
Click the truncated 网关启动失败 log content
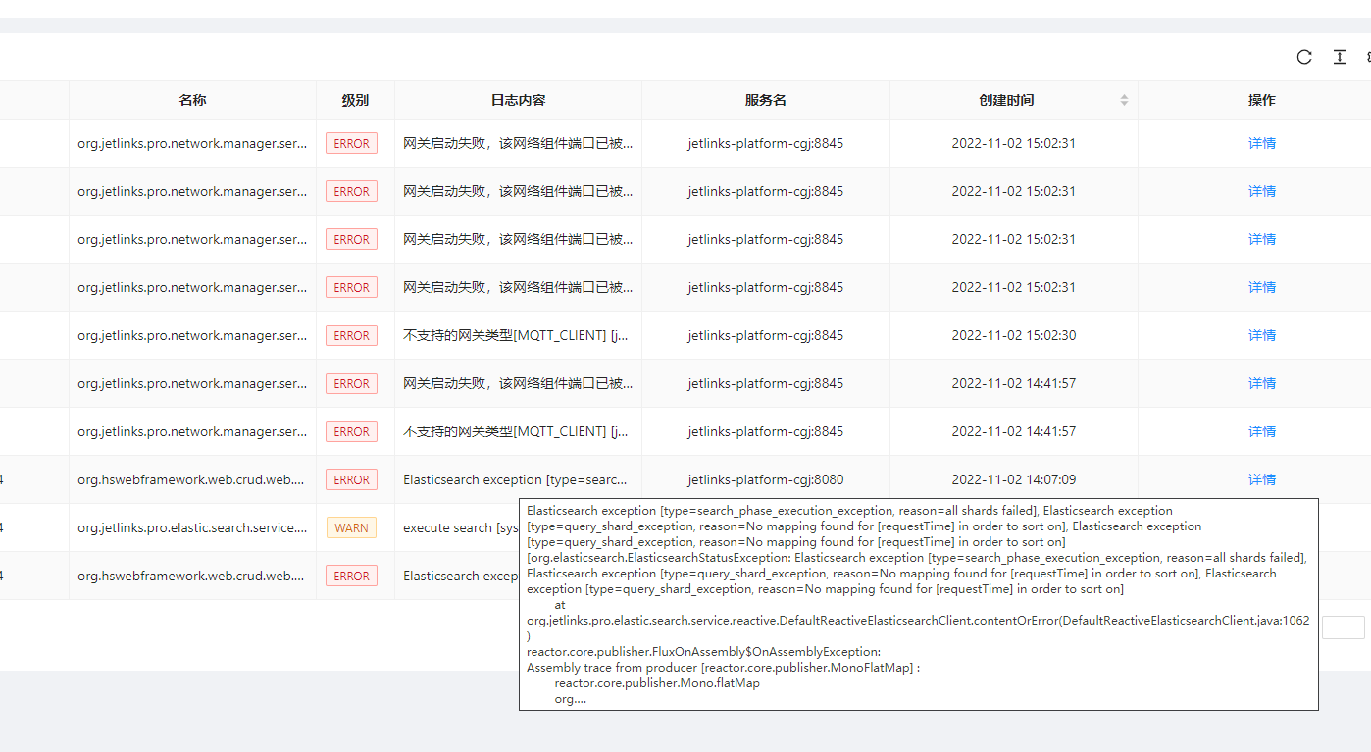point(518,143)
